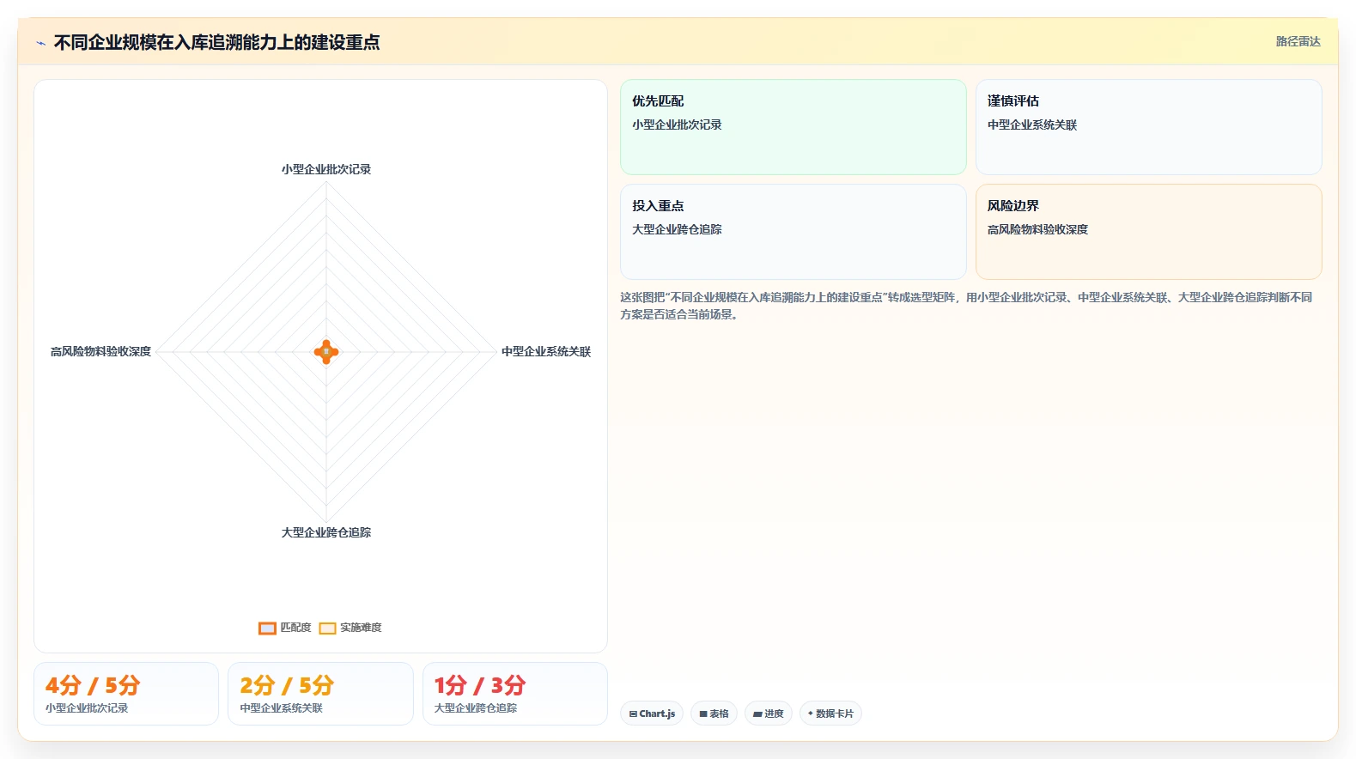The width and height of the screenshot is (1356, 759).
Task: Open the 投入重点 card
Action: tap(794, 232)
